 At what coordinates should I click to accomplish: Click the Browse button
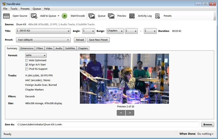click(x=207, y=125)
